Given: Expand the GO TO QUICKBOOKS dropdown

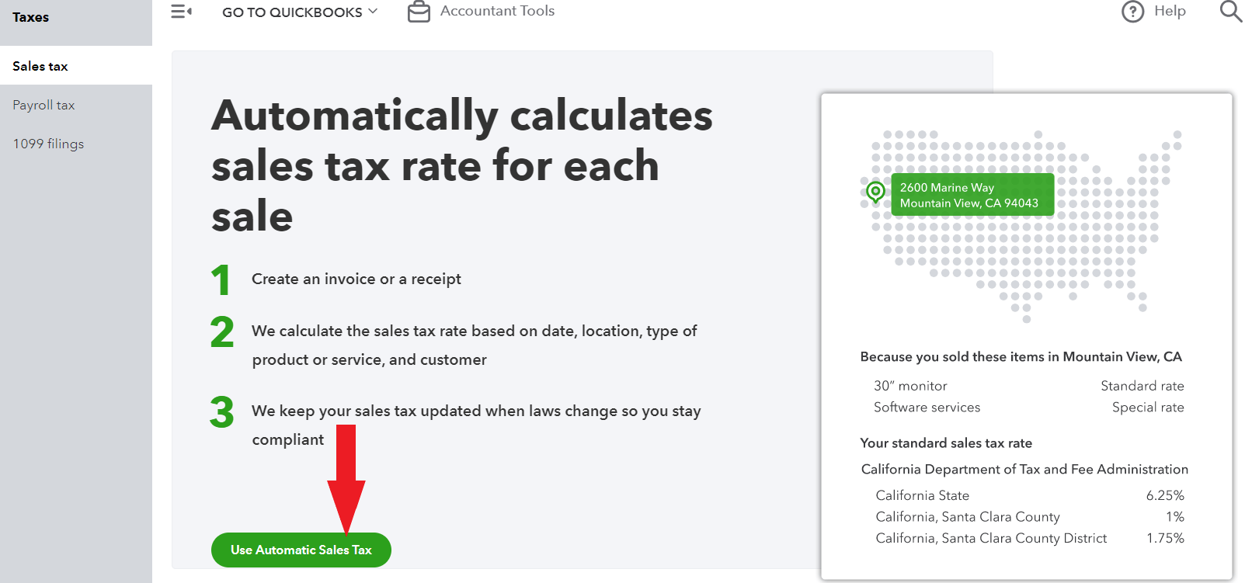Looking at the screenshot, I should tap(291, 12).
